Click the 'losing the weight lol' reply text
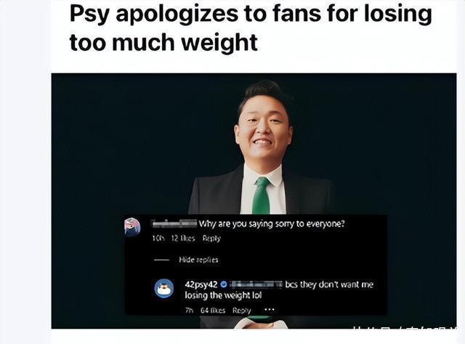The height and width of the screenshot is (344, 465). pyautogui.click(x=223, y=295)
